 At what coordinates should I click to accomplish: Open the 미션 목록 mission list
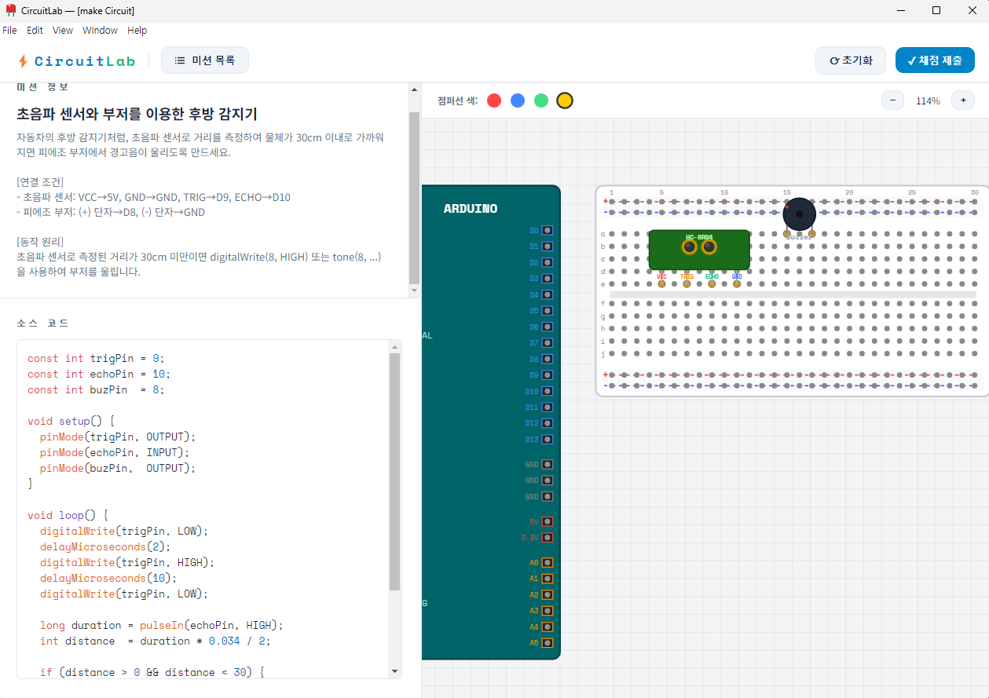205,60
